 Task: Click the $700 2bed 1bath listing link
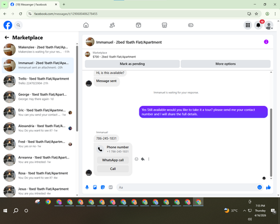tap(114, 57)
